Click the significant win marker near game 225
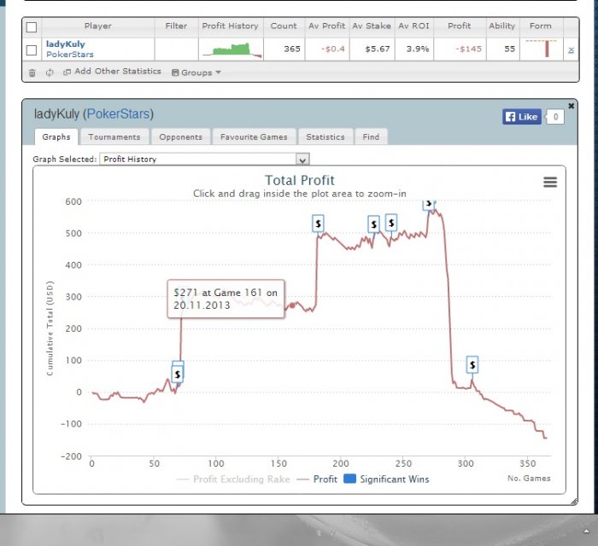 [374, 224]
